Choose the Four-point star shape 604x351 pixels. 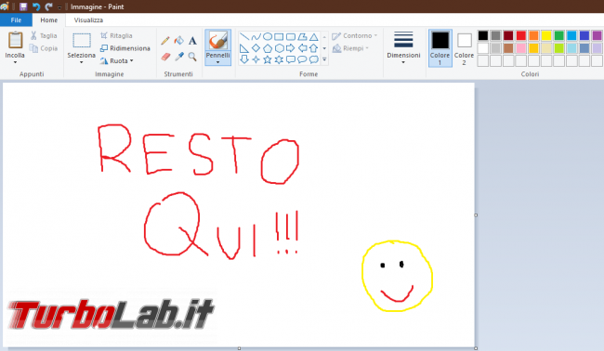point(256,59)
